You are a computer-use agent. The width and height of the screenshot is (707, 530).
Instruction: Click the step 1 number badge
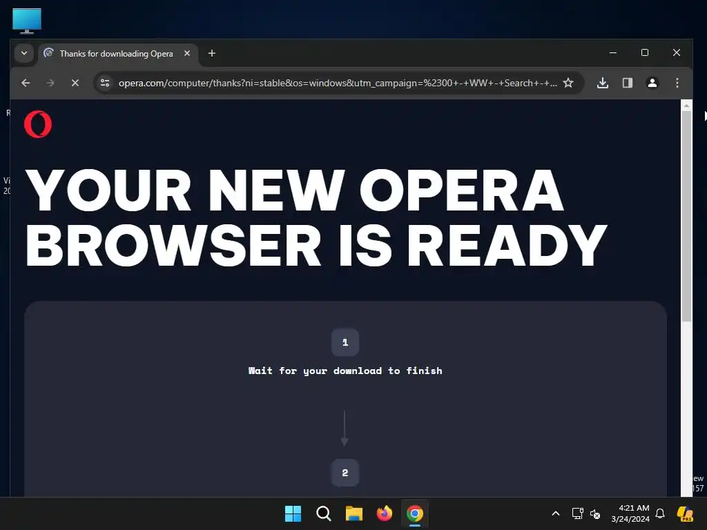[345, 342]
